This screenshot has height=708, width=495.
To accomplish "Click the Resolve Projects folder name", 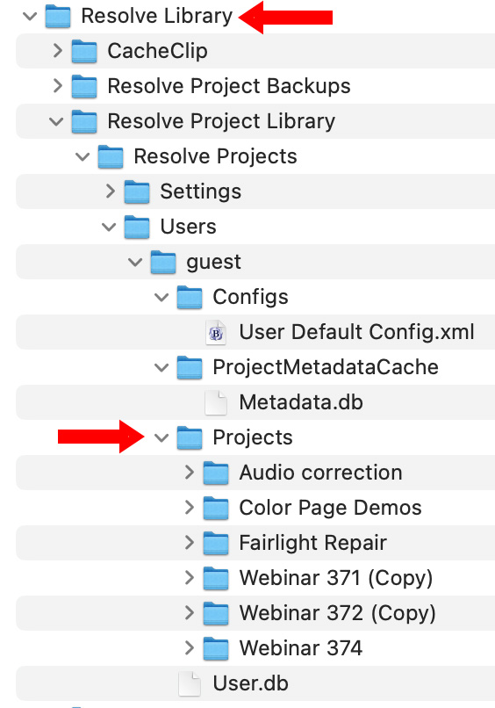I will coord(215,157).
